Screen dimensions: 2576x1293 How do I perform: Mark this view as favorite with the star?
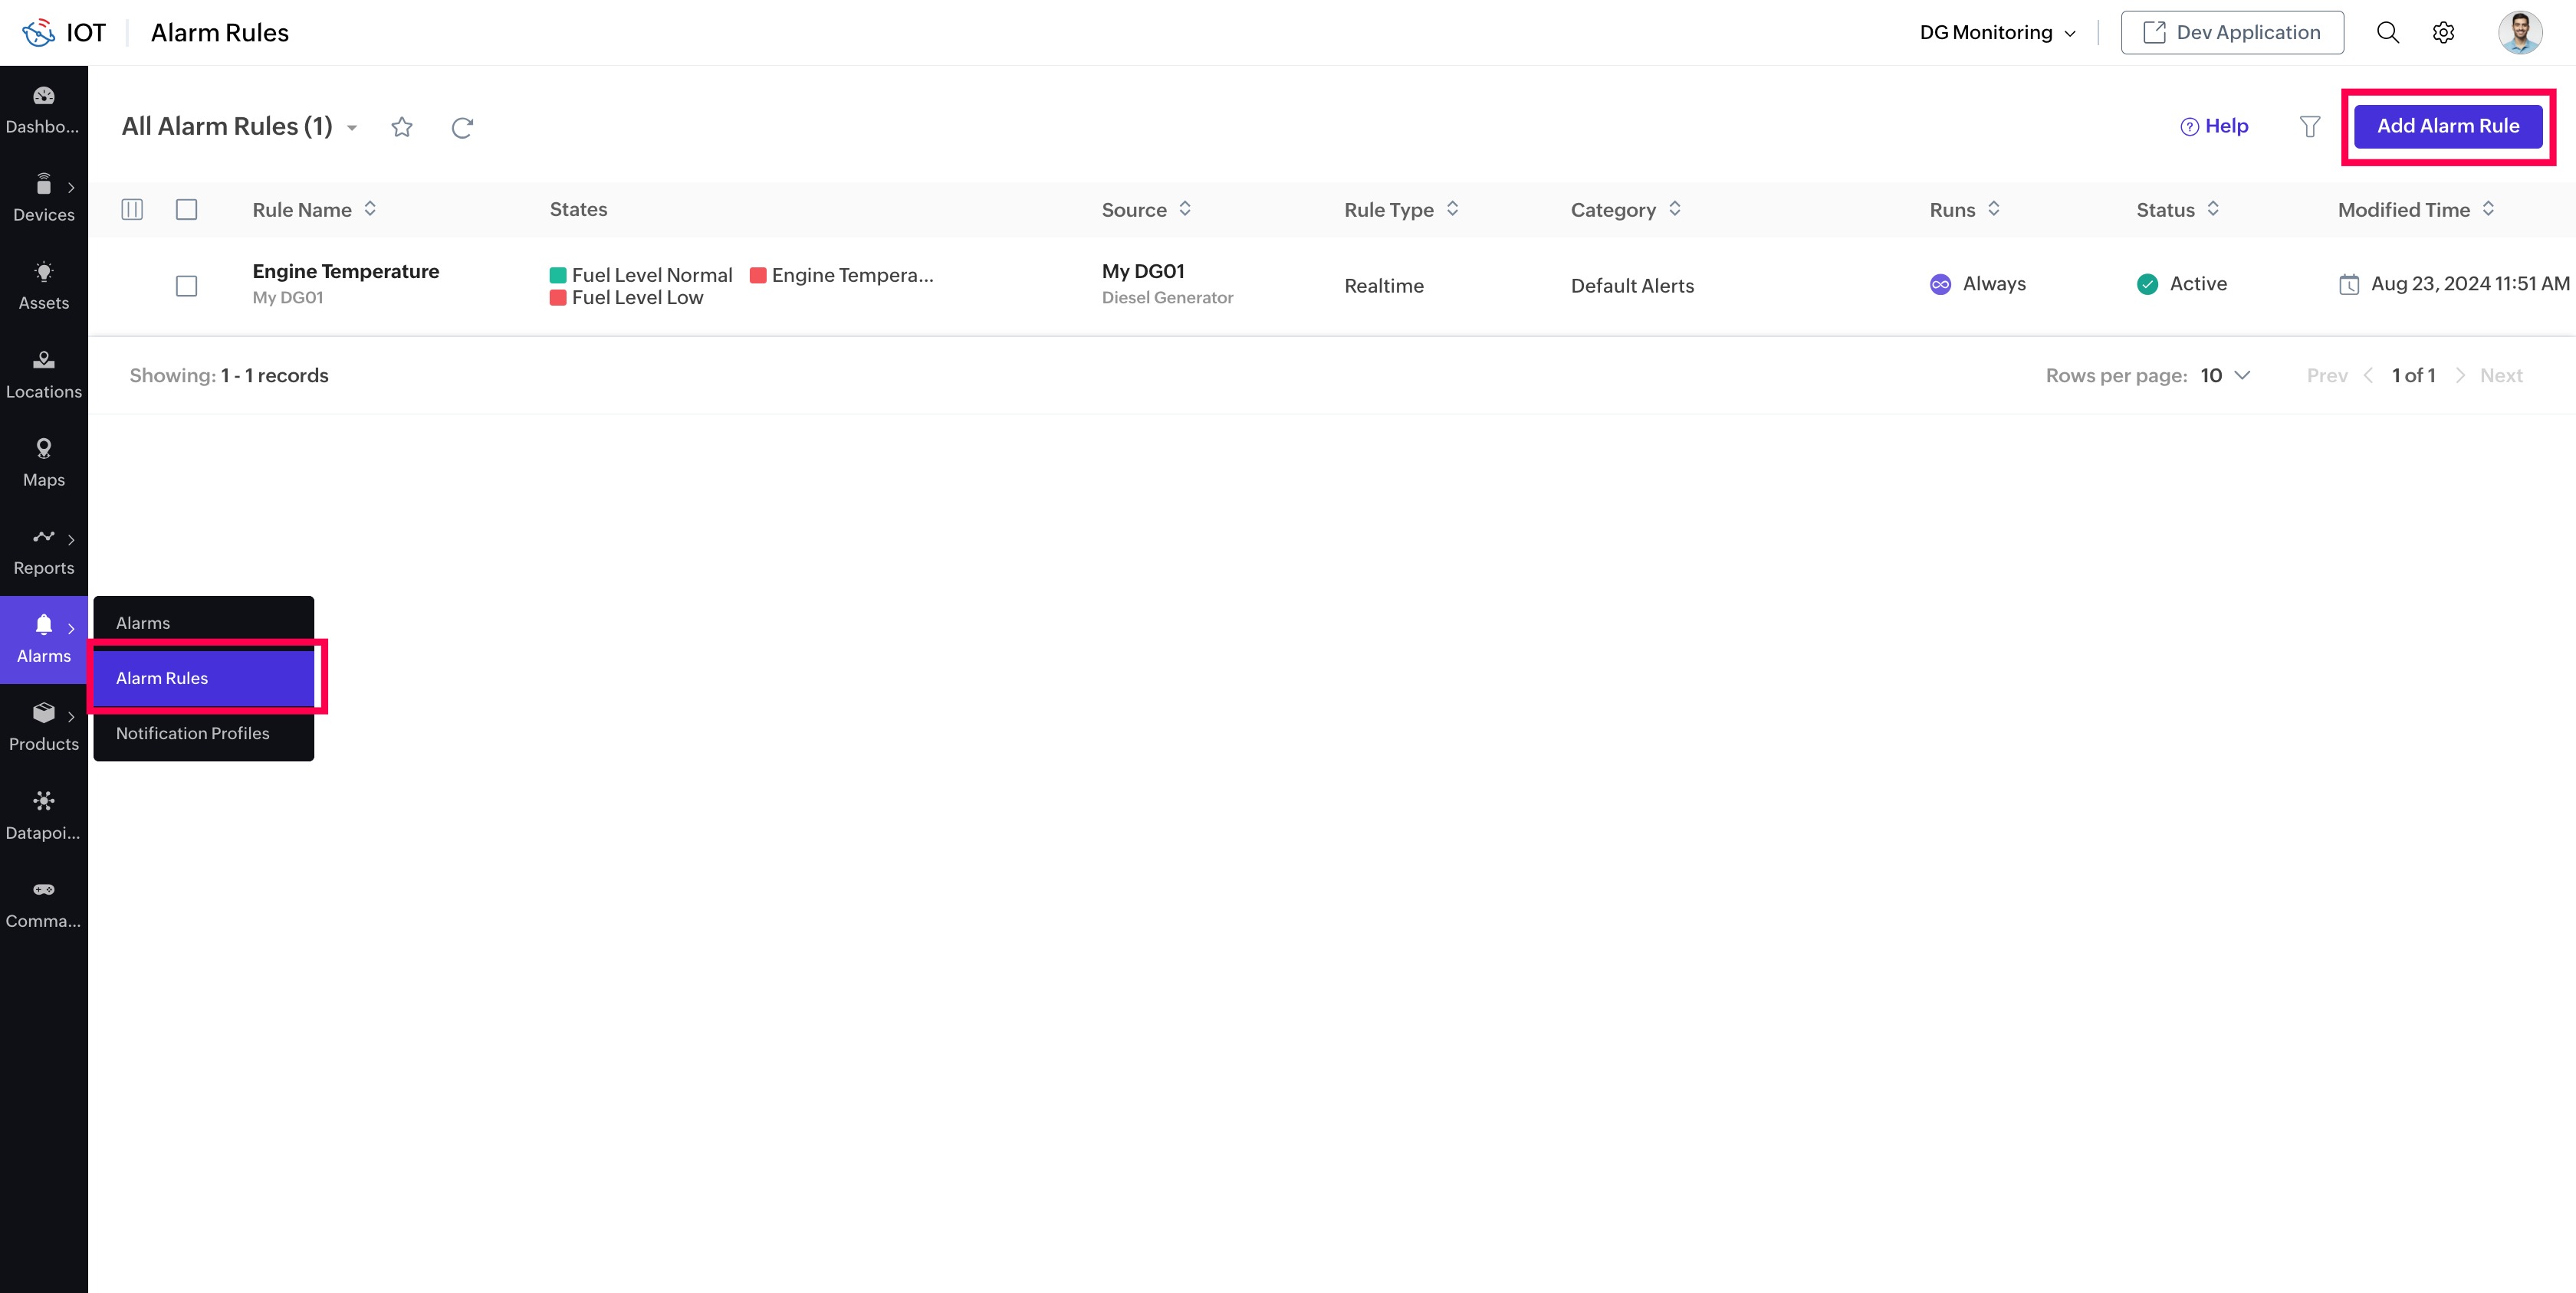point(402,127)
